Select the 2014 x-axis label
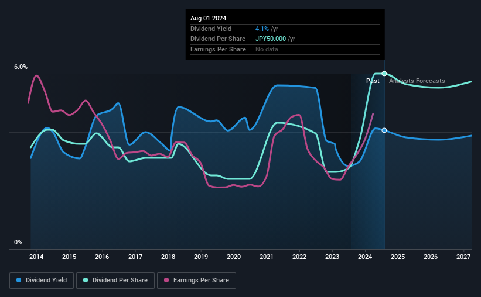The image size is (481, 297). coord(36,257)
